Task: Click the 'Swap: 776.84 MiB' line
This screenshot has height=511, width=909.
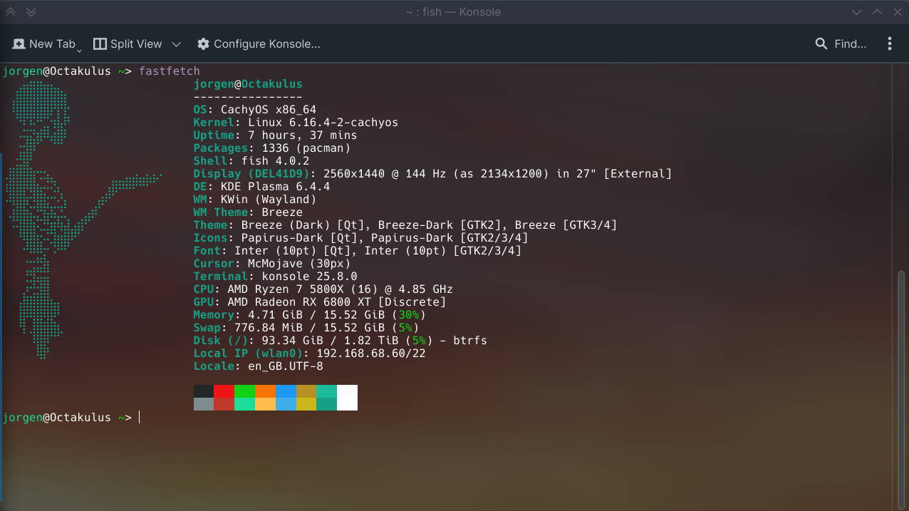Action: tap(306, 328)
